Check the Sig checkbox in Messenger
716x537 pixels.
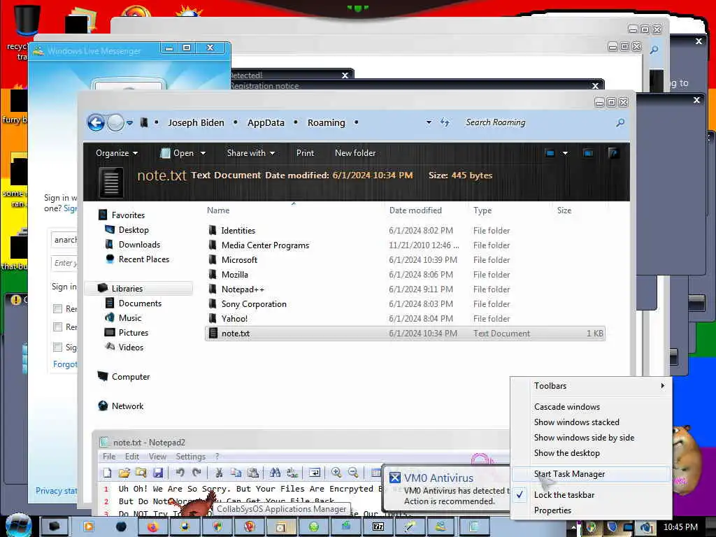(57, 347)
